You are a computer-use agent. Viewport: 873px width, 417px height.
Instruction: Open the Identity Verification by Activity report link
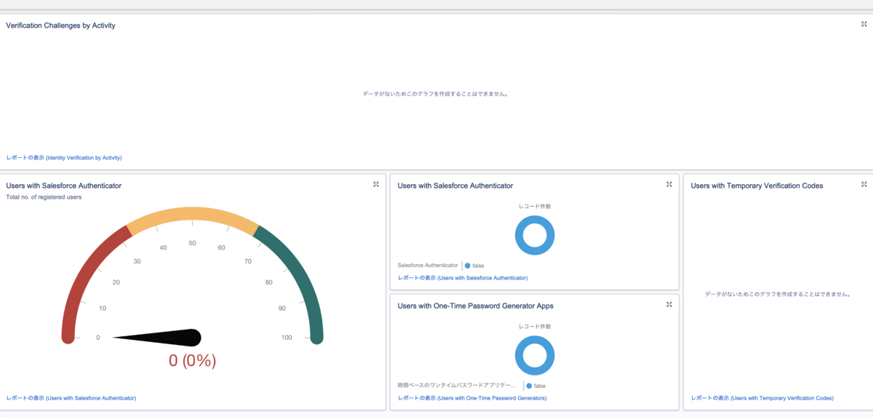coord(64,157)
